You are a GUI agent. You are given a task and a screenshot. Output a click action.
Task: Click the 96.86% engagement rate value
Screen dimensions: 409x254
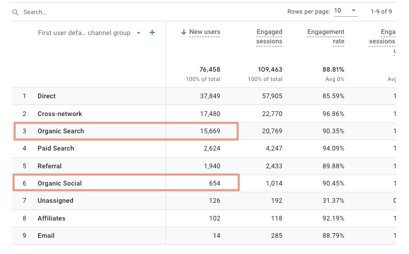point(333,114)
